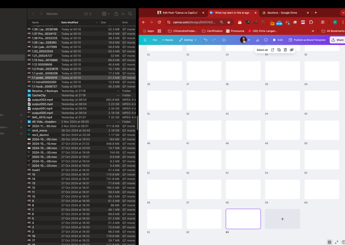Image resolution: width=345 pixels, height=245 pixels.
Task: Hide the selected page with eye icon
Action: click(292, 50)
